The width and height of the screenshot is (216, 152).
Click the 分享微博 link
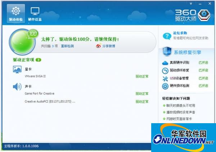click(x=109, y=46)
